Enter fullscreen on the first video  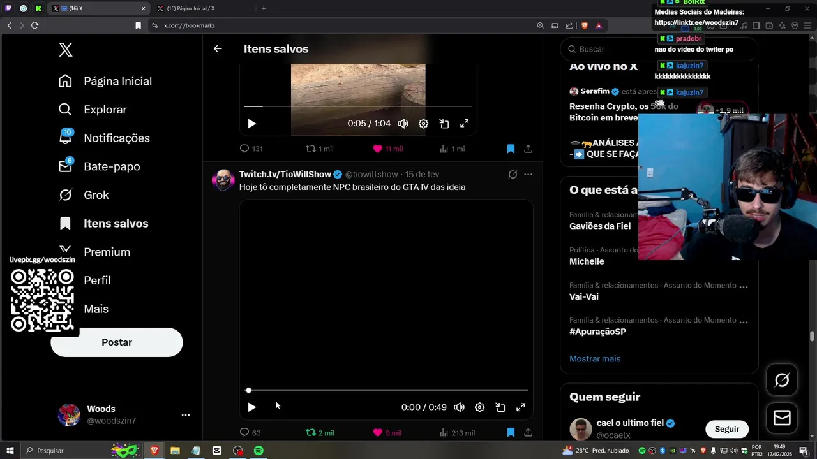465,124
